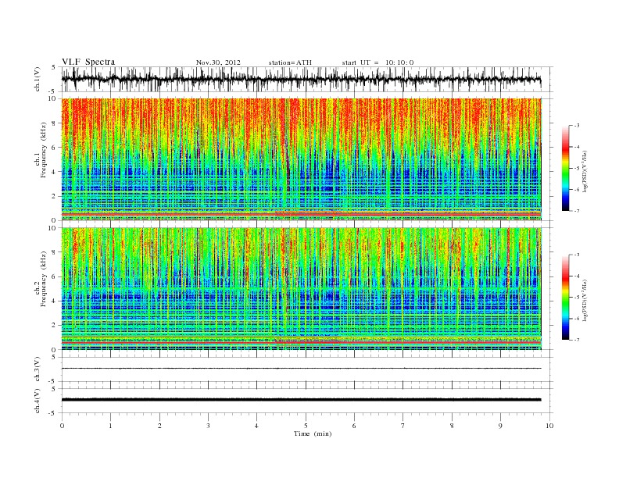Click time axis tick label "8"
The image size is (619, 478).
click(x=452, y=426)
